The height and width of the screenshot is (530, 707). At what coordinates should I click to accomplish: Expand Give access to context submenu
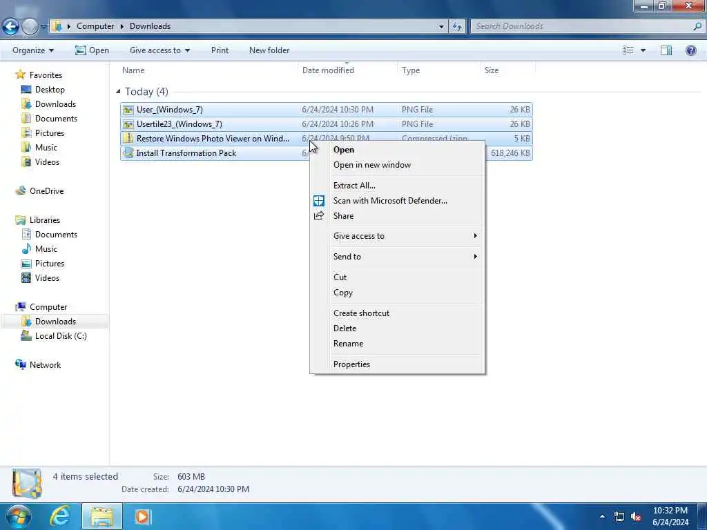[398, 236]
